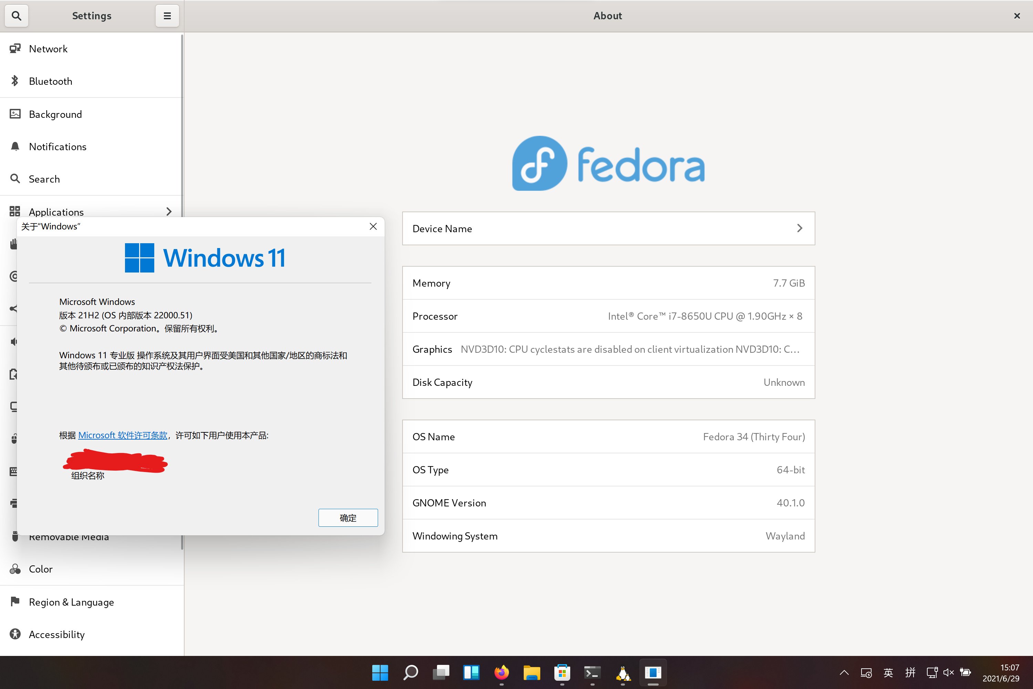Click the Graphics NVD3D10 description
The height and width of the screenshot is (689, 1033).
point(630,349)
